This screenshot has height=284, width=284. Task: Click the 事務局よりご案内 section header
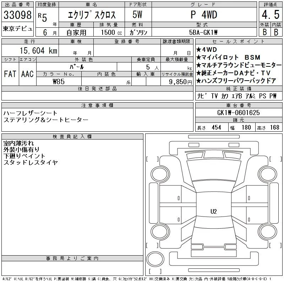[x=72, y=258]
